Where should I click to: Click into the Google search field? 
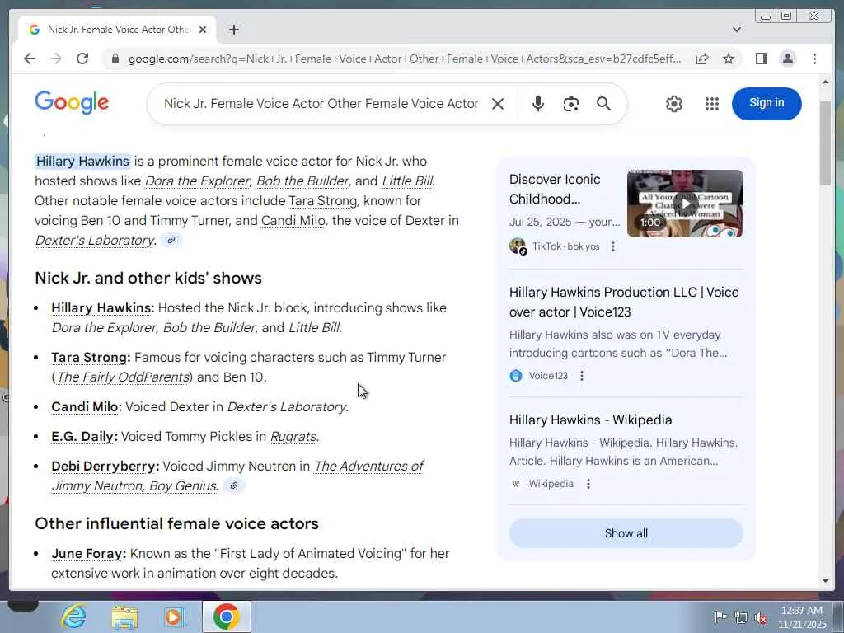pyautogui.click(x=321, y=103)
